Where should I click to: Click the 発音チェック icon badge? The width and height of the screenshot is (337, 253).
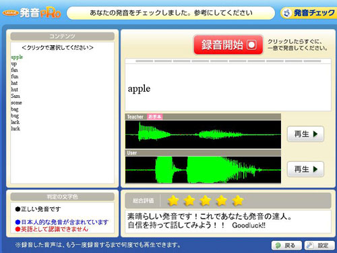tap(309, 13)
